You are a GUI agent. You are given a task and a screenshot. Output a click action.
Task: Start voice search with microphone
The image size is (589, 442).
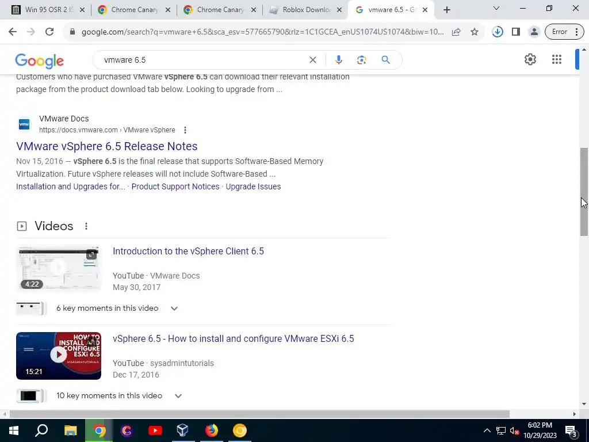tap(338, 60)
